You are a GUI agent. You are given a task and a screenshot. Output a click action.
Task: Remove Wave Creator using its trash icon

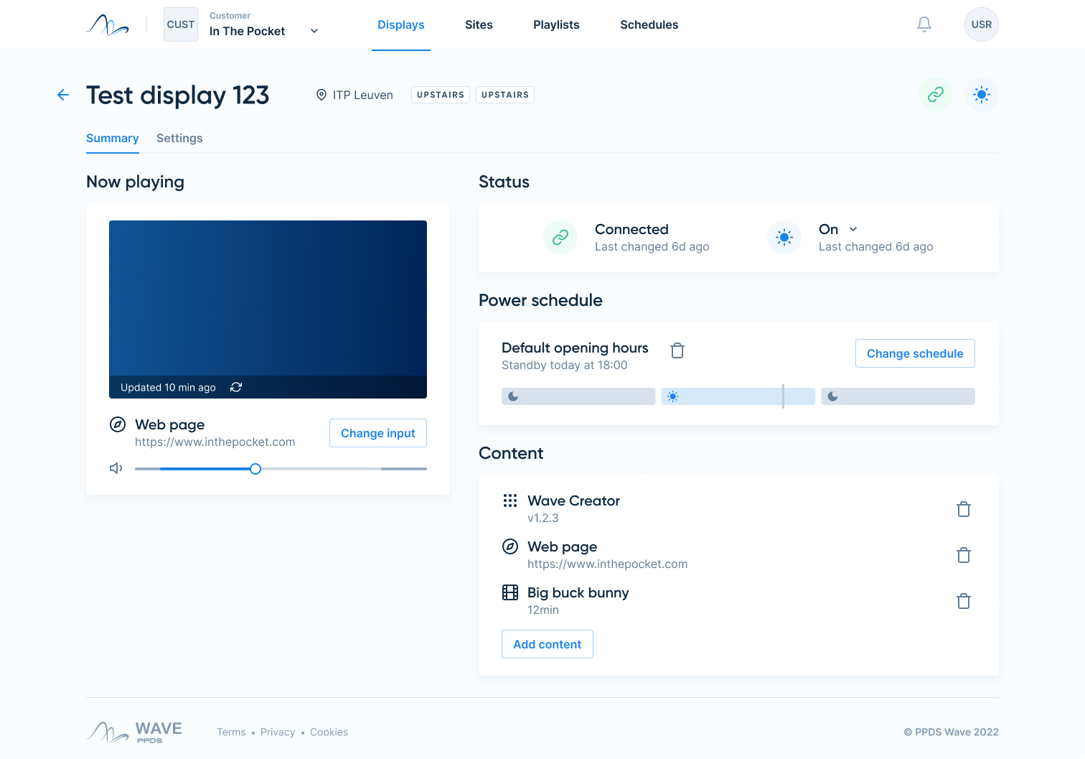963,509
